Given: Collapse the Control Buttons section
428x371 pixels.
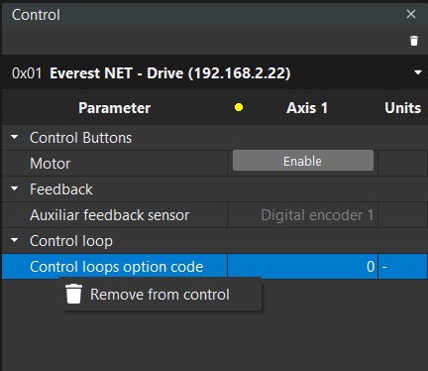Looking at the screenshot, I should point(14,137).
